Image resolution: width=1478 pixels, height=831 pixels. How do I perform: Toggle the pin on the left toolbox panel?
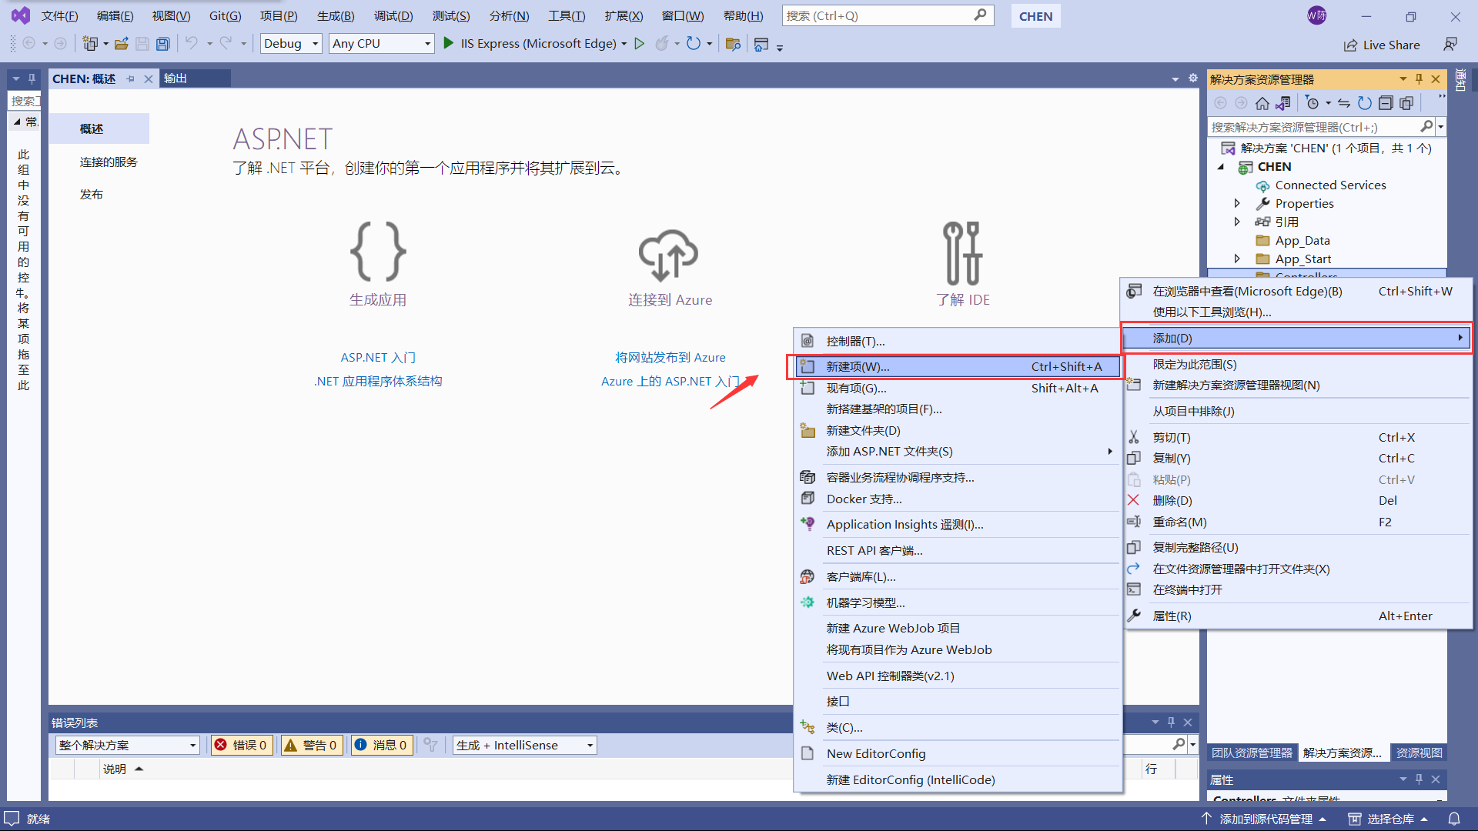tap(32, 78)
